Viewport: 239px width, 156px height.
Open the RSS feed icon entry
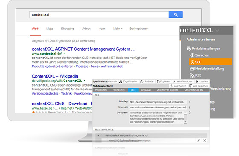pos(192,75)
